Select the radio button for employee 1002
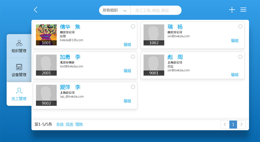 pos(240,27)
